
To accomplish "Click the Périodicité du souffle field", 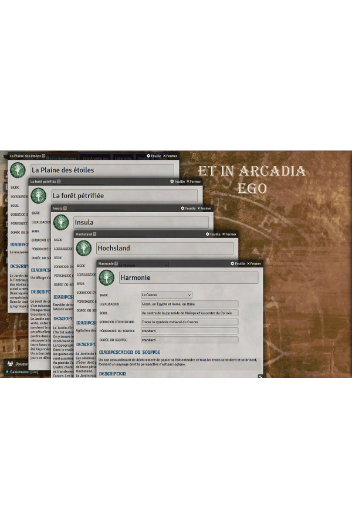I will 189,331.
